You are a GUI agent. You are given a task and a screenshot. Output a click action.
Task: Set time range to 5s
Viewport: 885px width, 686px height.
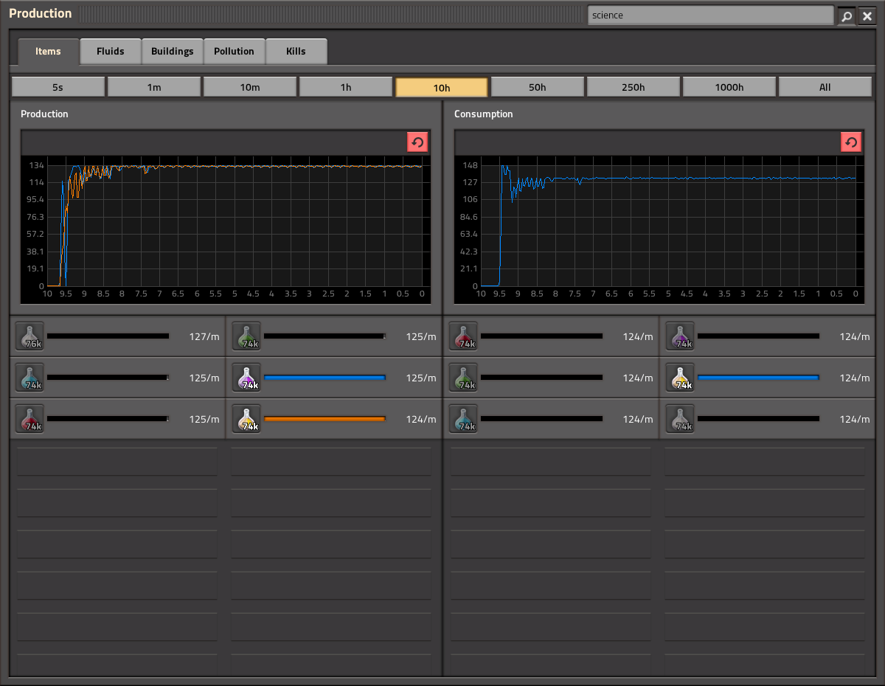click(58, 87)
